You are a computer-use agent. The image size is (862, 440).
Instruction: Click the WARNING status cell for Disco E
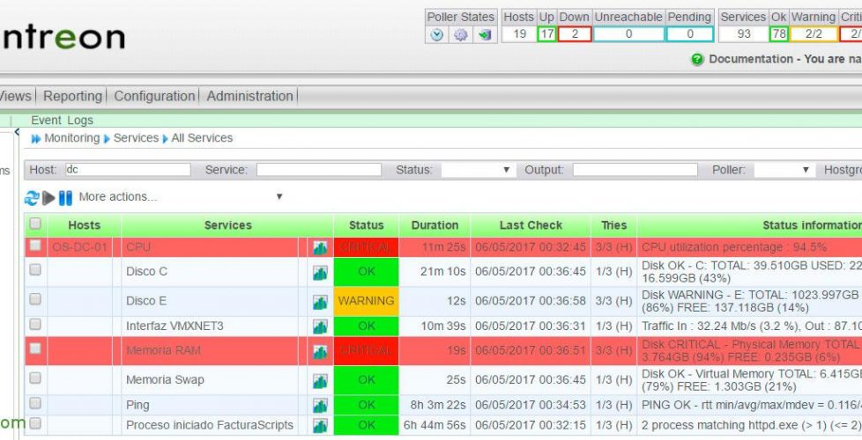366,301
